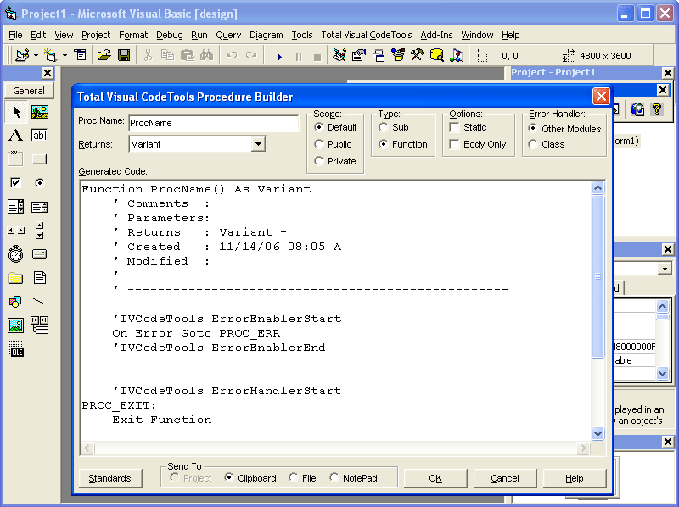Image resolution: width=679 pixels, height=507 pixels.
Task: Open the Debug menu
Action: 169,35
